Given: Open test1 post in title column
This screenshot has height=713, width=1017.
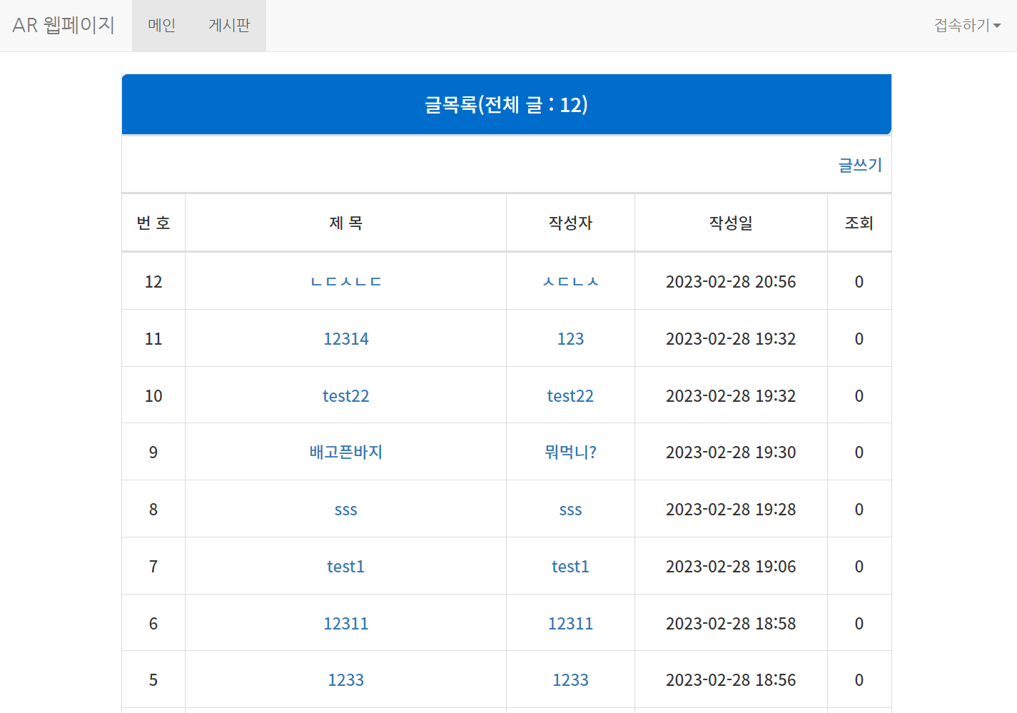Looking at the screenshot, I should click(x=346, y=566).
